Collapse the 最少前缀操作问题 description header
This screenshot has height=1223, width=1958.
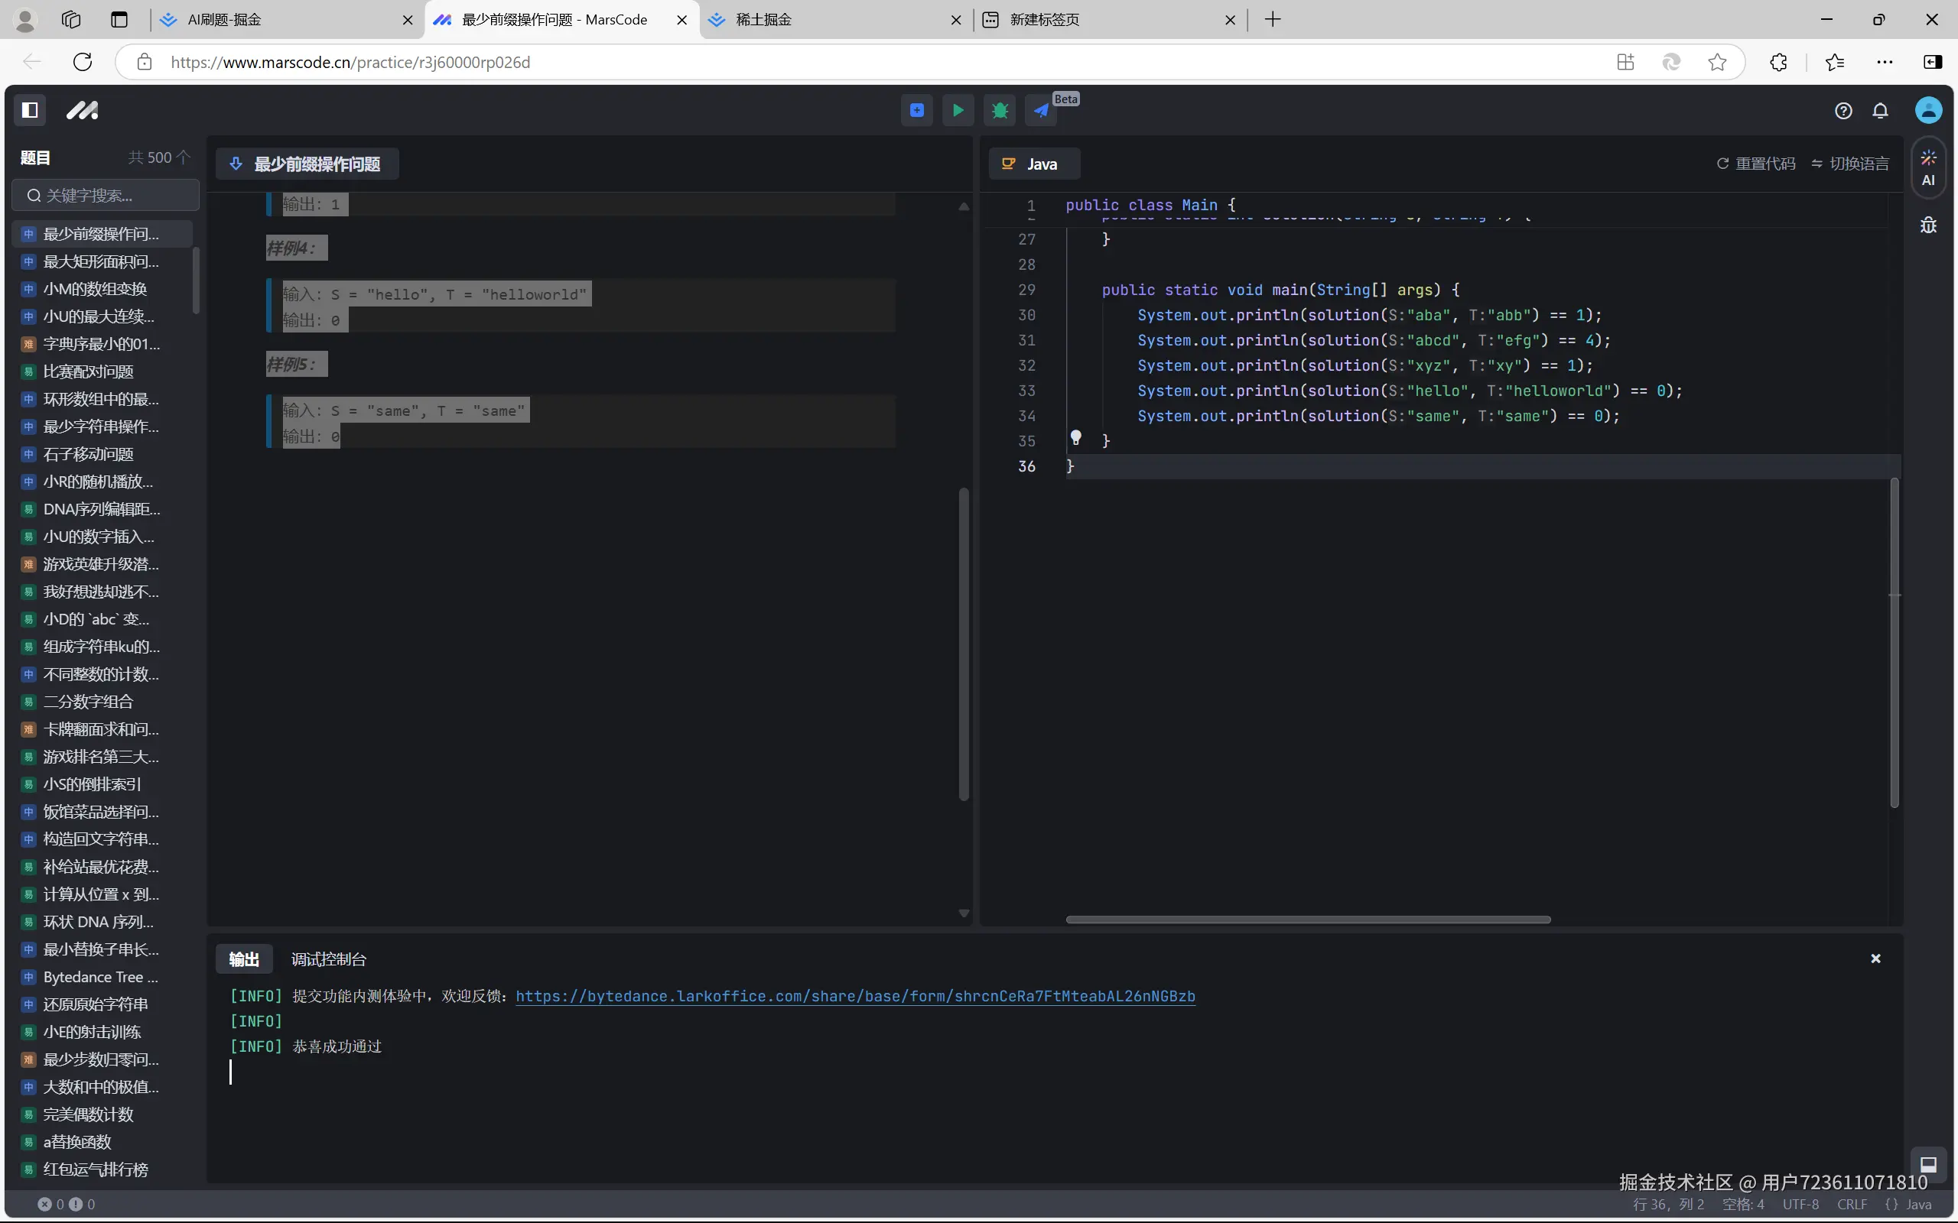(x=236, y=164)
